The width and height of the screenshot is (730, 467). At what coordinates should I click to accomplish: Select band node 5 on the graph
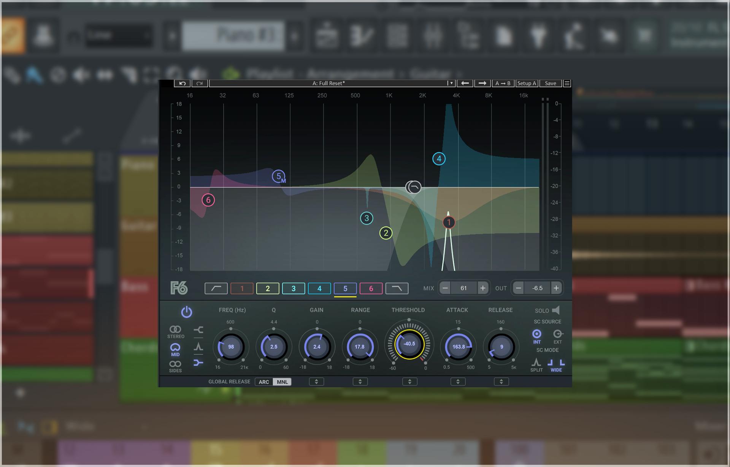(x=279, y=176)
